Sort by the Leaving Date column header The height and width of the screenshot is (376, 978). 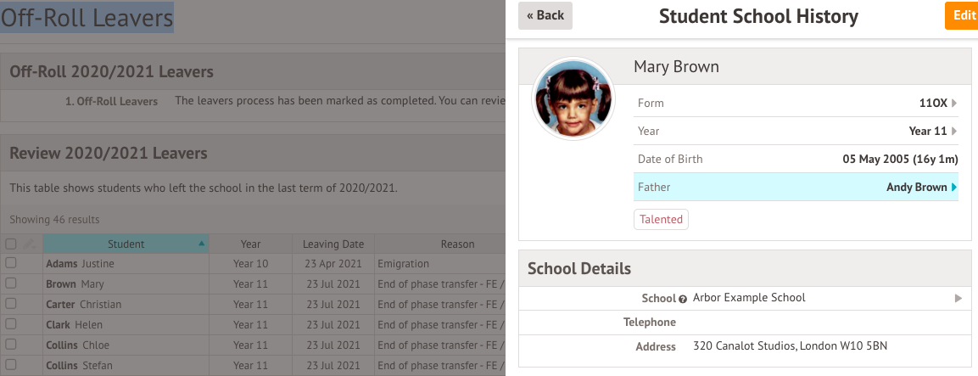point(333,244)
